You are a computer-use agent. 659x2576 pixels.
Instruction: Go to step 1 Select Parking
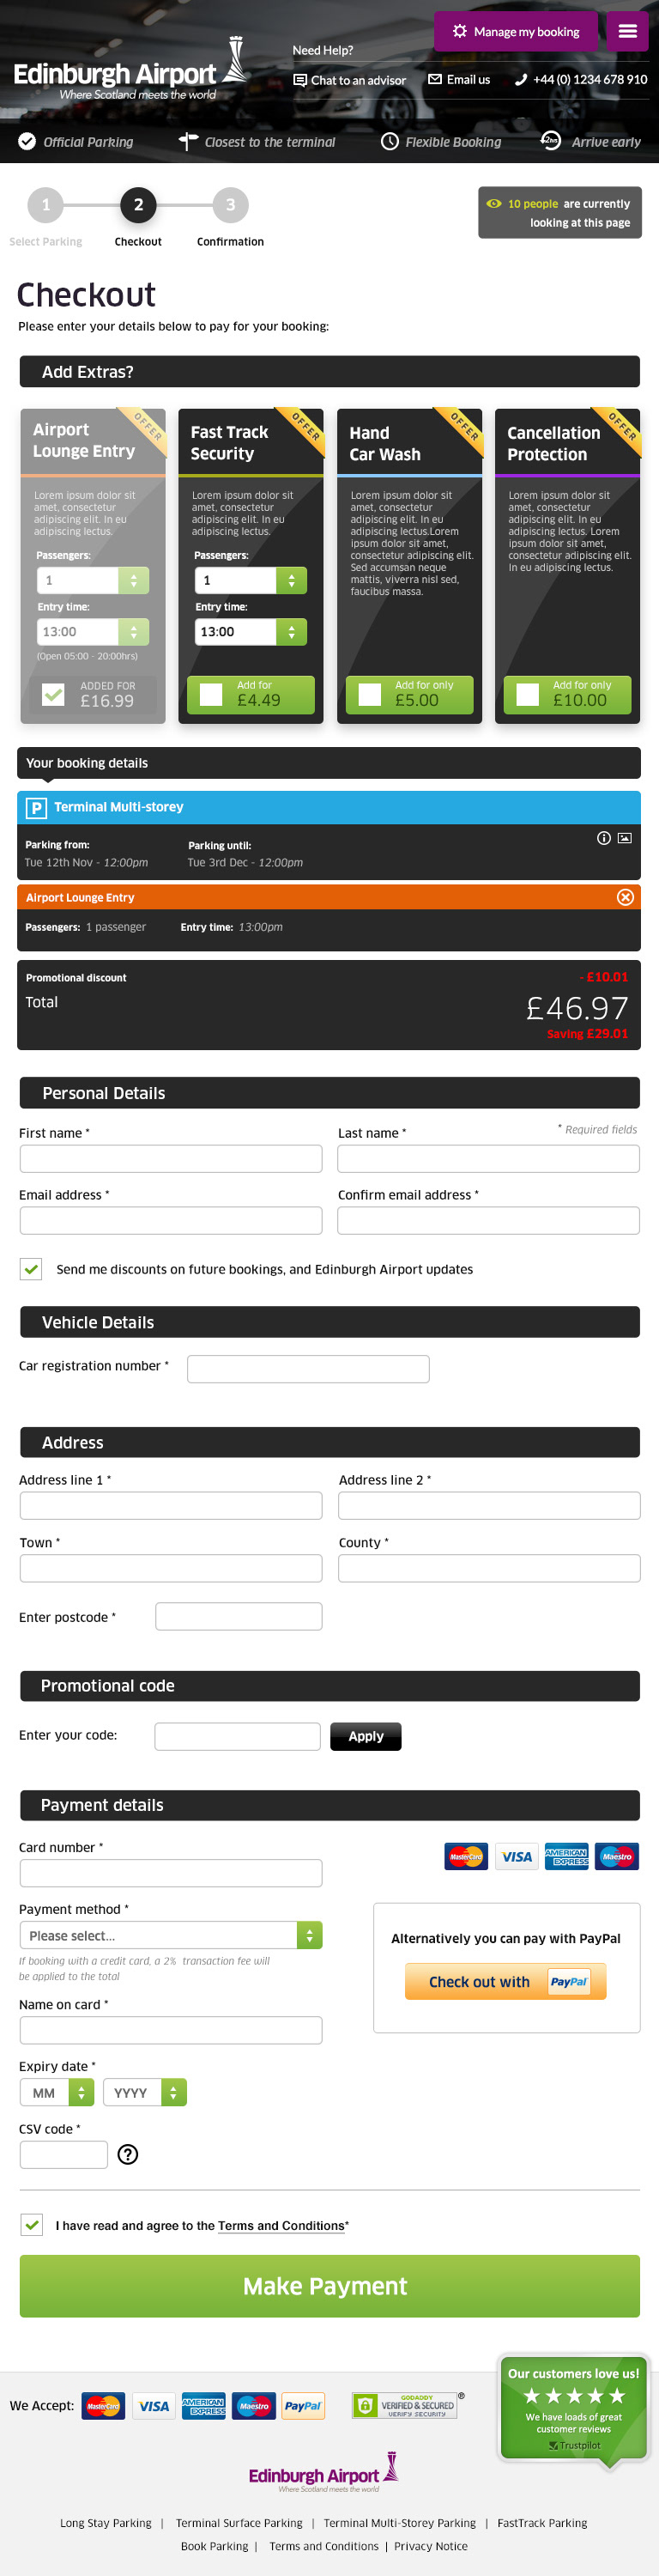[45, 205]
